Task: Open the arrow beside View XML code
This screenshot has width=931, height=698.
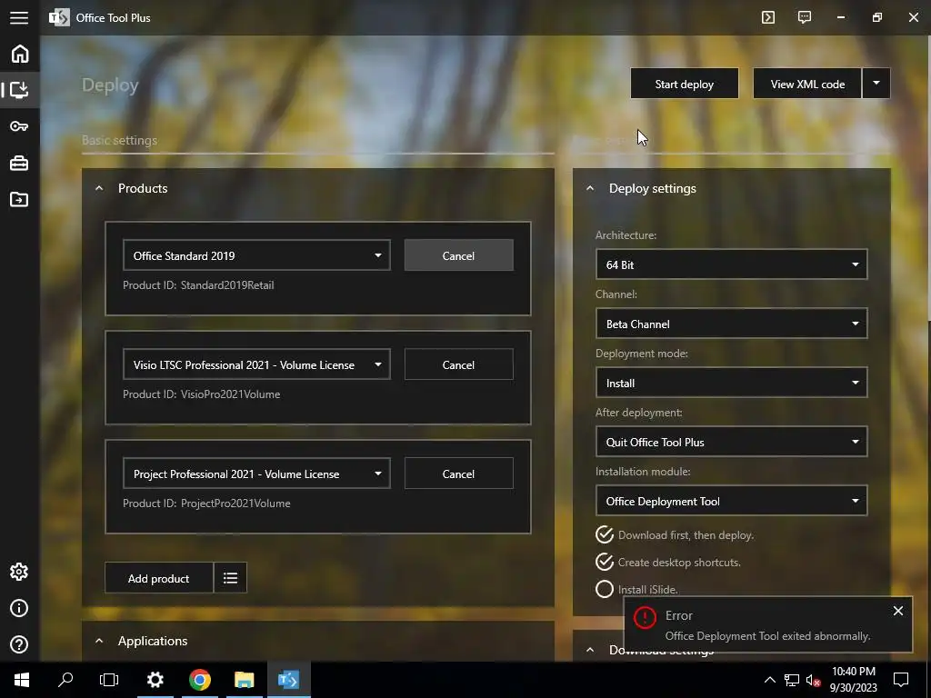Action: tap(876, 83)
